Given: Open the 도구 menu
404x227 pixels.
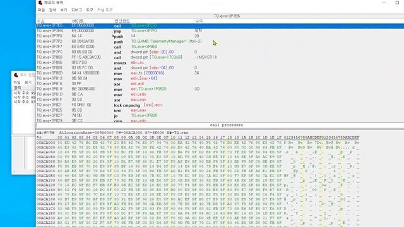Looking at the screenshot, I should click(90, 10).
